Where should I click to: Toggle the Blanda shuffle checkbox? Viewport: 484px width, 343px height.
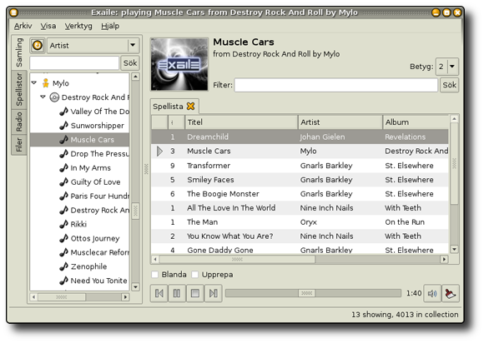154,275
